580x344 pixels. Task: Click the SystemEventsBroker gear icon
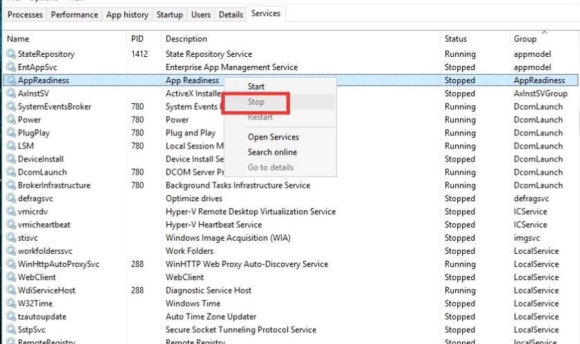(x=11, y=106)
